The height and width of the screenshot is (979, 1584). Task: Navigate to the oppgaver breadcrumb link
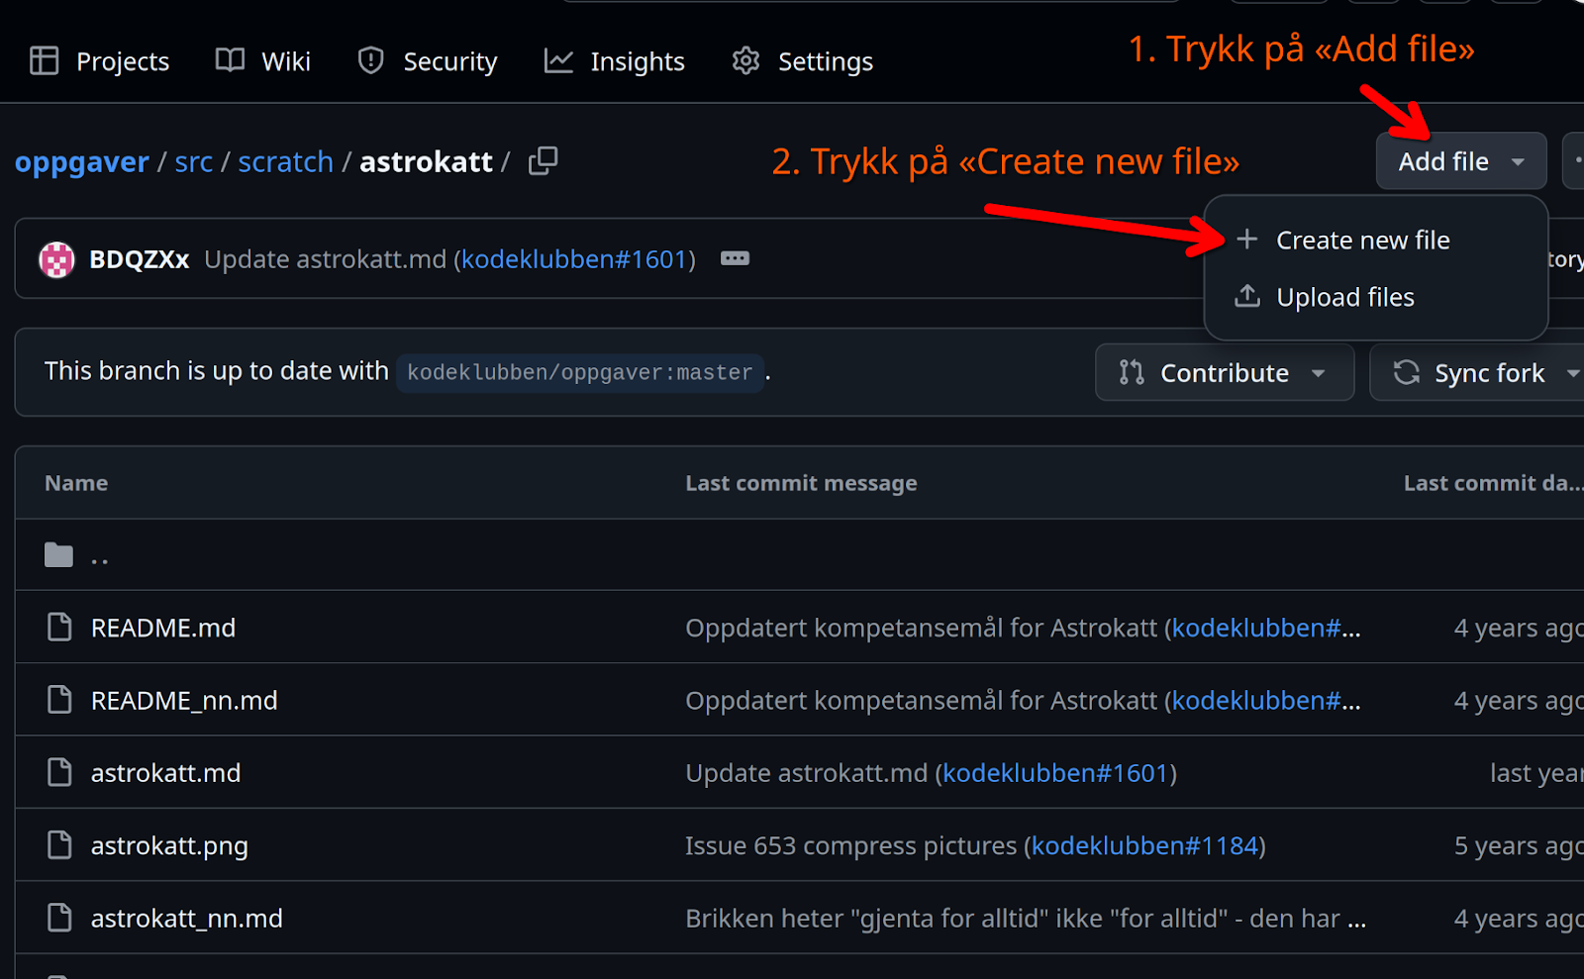(82, 161)
